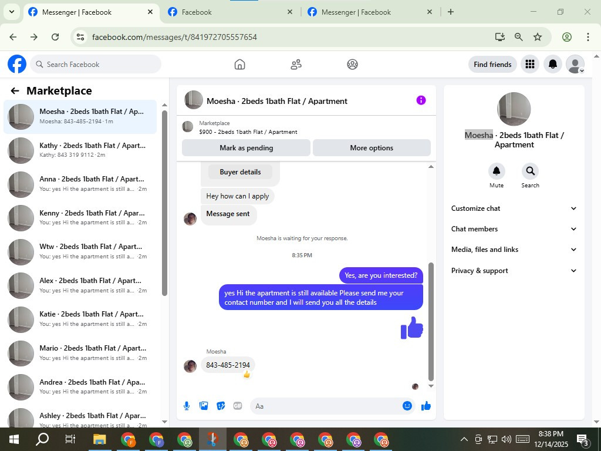
Task: Click Moesha's phone number message 843-485-2194
Action: (228, 365)
